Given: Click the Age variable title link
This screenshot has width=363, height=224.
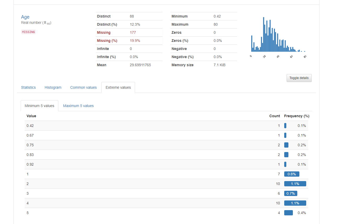Looking at the screenshot, I should [25, 17].
